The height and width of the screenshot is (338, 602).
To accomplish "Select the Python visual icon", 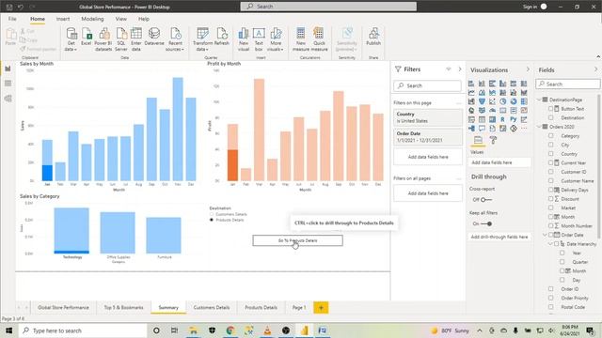I will coord(514,119).
